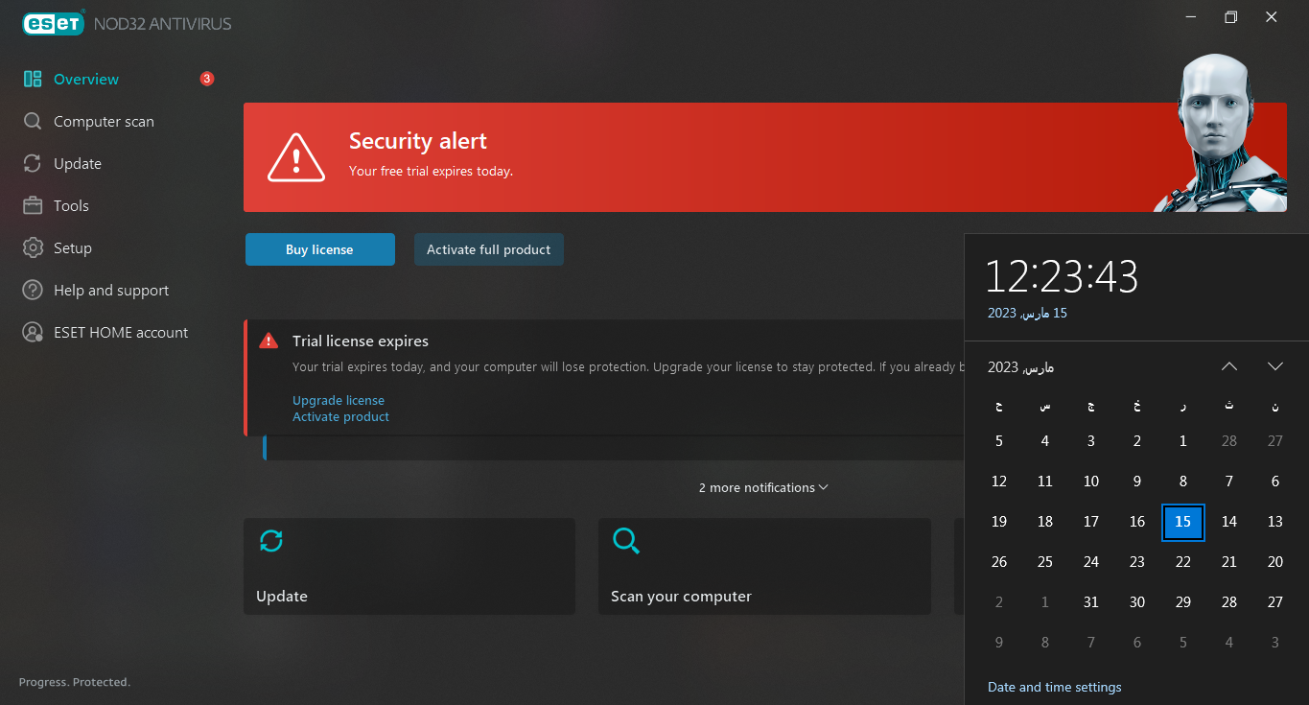The height and width of the screenshot is (705, 1309).
Task: Minimize the ESET window
Action: (1190, 17)
